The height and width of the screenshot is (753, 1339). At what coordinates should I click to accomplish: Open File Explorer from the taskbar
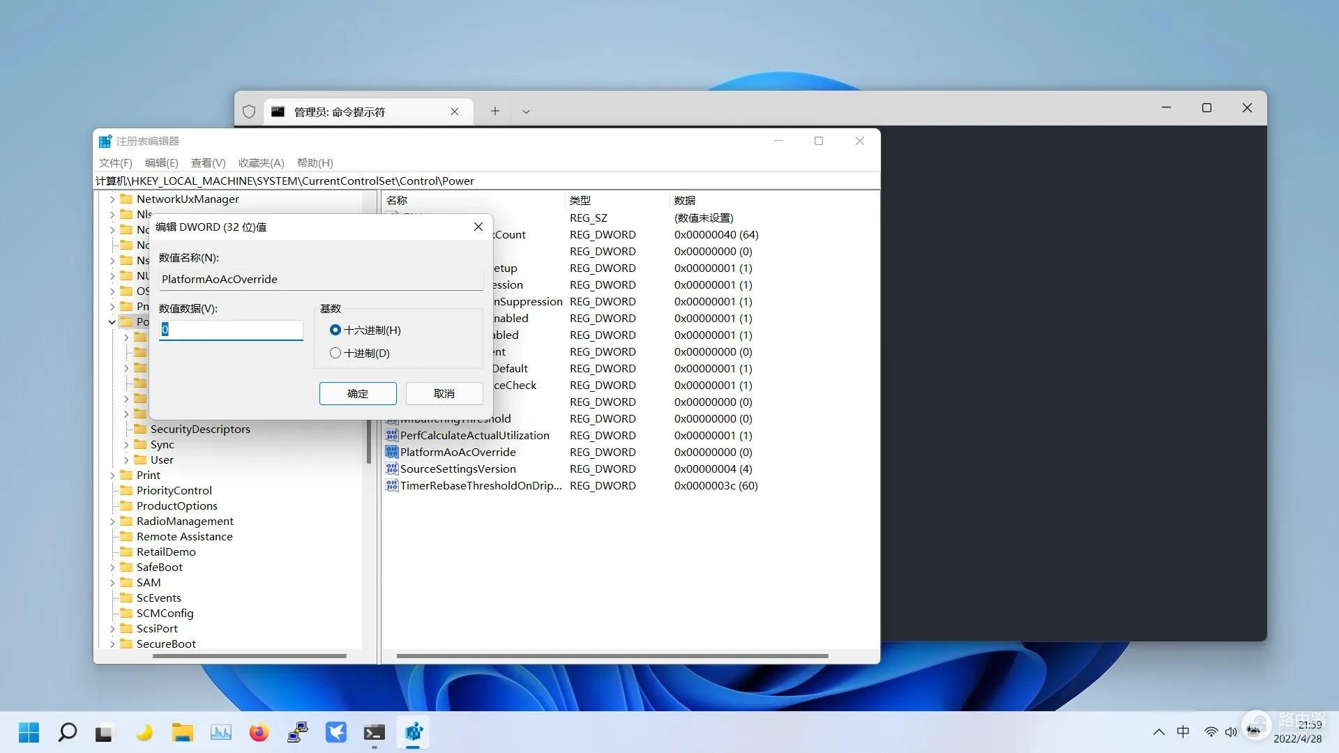point(183,732)
